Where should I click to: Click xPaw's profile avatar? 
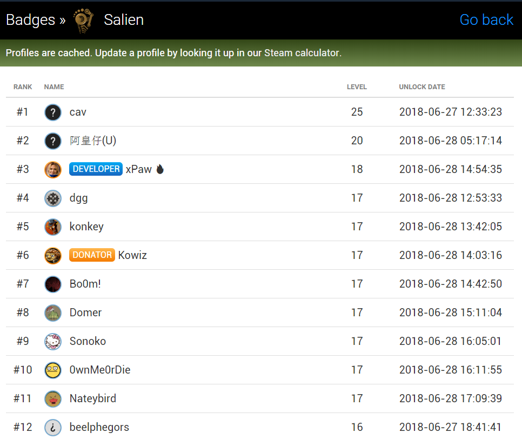(53, 170)
